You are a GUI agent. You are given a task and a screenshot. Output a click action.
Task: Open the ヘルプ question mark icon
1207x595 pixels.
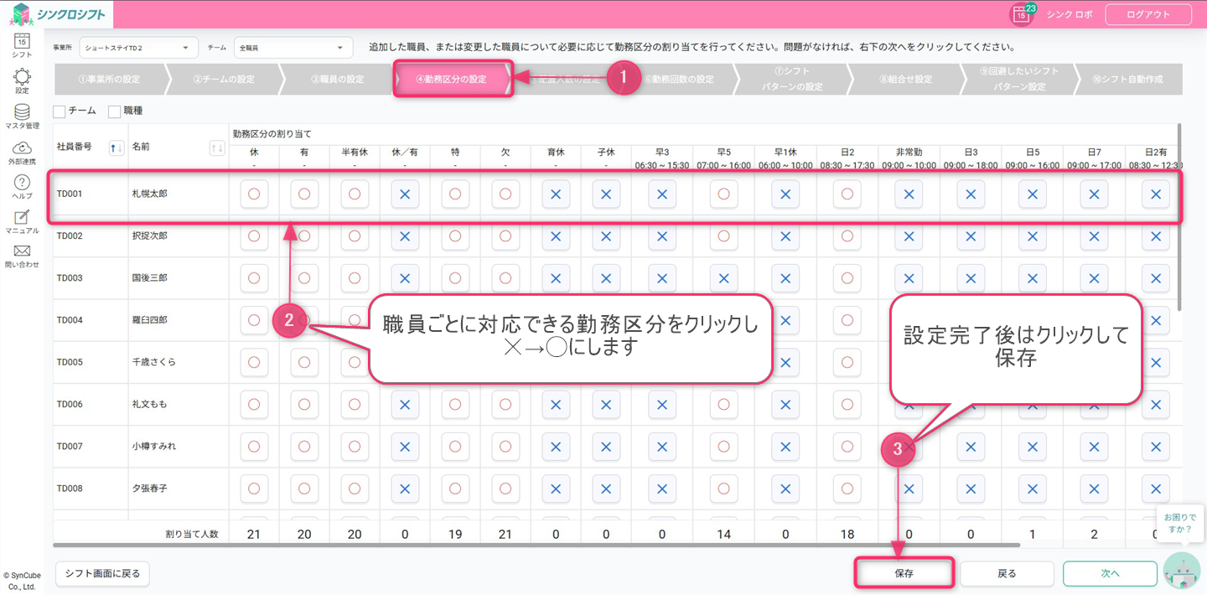[x=23, y=184]
